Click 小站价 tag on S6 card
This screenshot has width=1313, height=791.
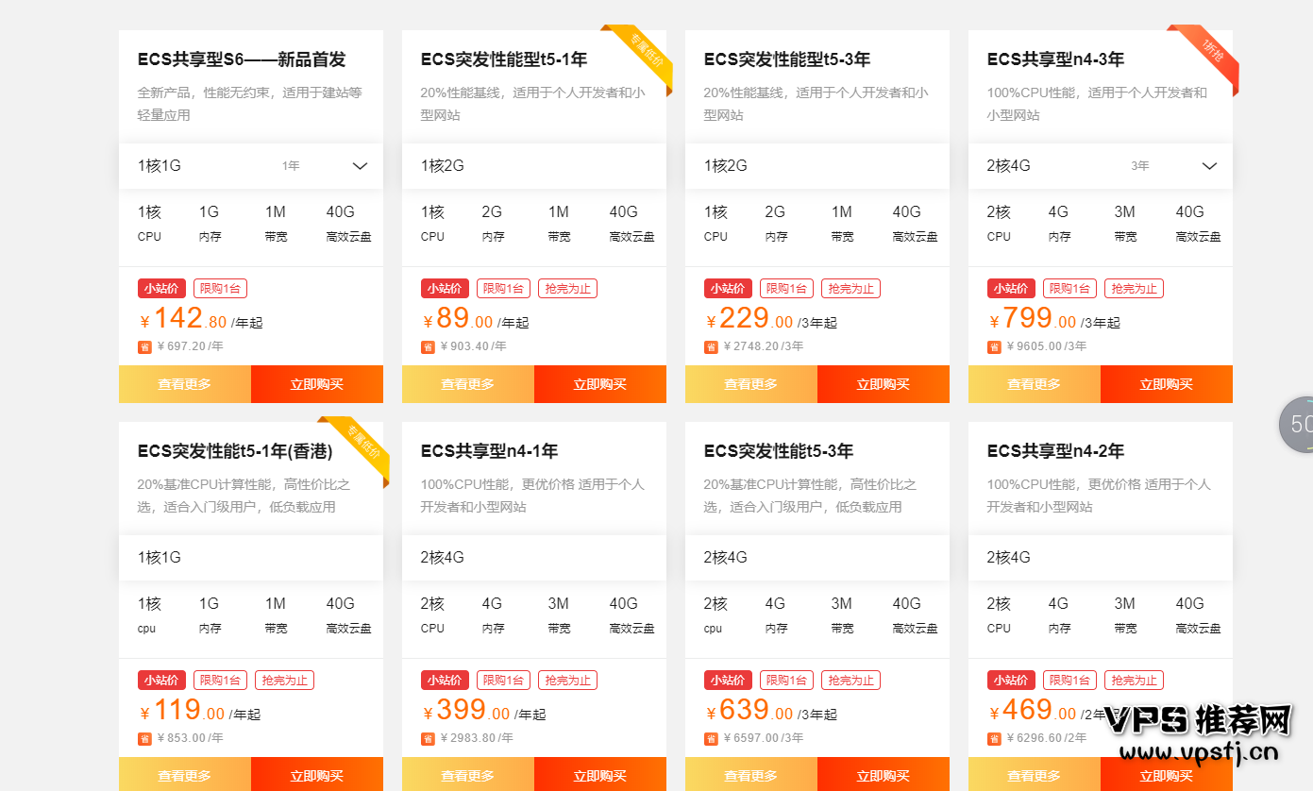pyautogui.click(x=162, y=289)
